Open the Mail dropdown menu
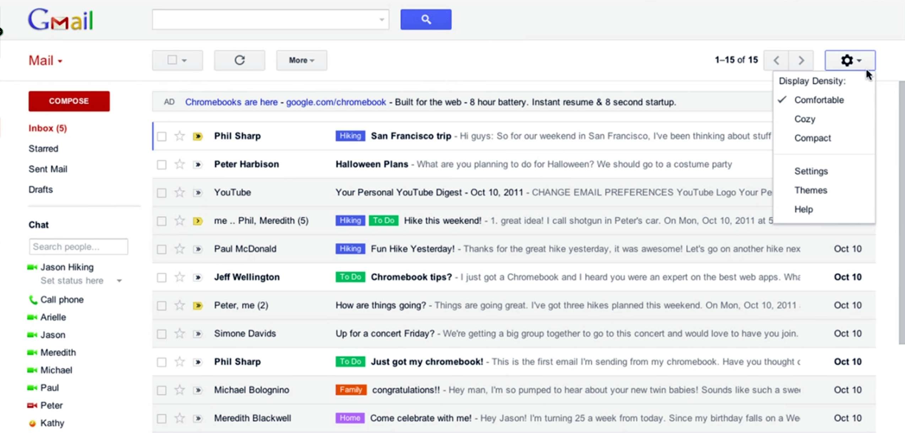Image resolution: width=905 pixels, height=433 pixels. point(45,61)
